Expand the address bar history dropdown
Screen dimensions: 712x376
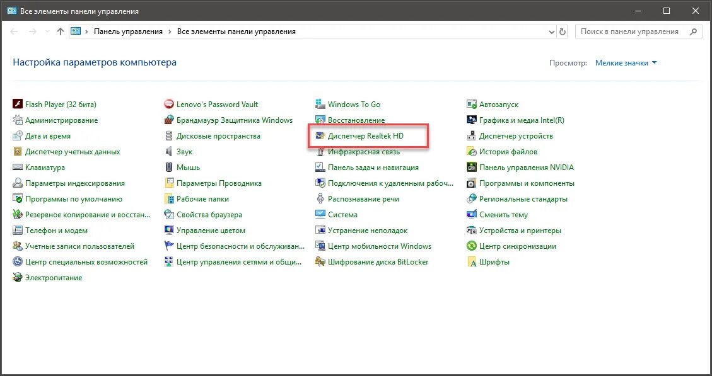tap(552, 31)
